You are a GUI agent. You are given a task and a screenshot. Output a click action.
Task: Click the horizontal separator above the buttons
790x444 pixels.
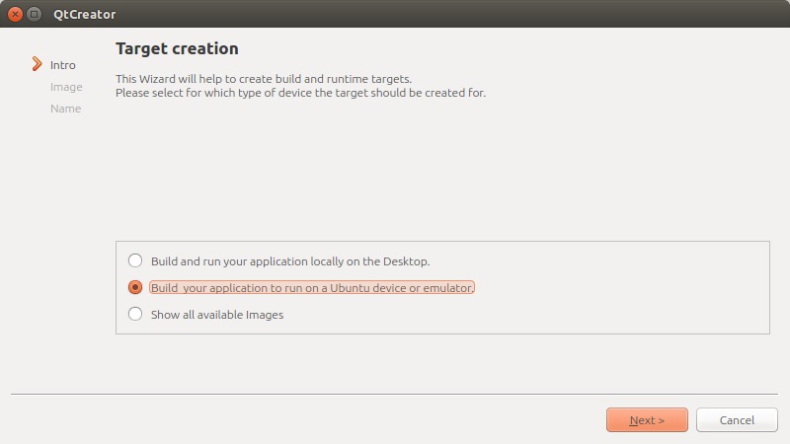pos(394,394)
